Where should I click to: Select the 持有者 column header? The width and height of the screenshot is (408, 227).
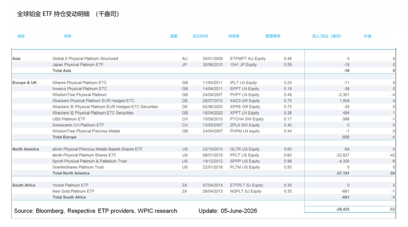[x=234, y=36]
